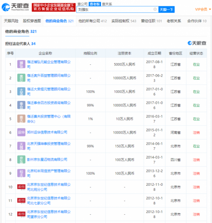Viewport: 212px width, 223px height.
Task: Click the 和丰 company logo in row 9
Action: 21,173
